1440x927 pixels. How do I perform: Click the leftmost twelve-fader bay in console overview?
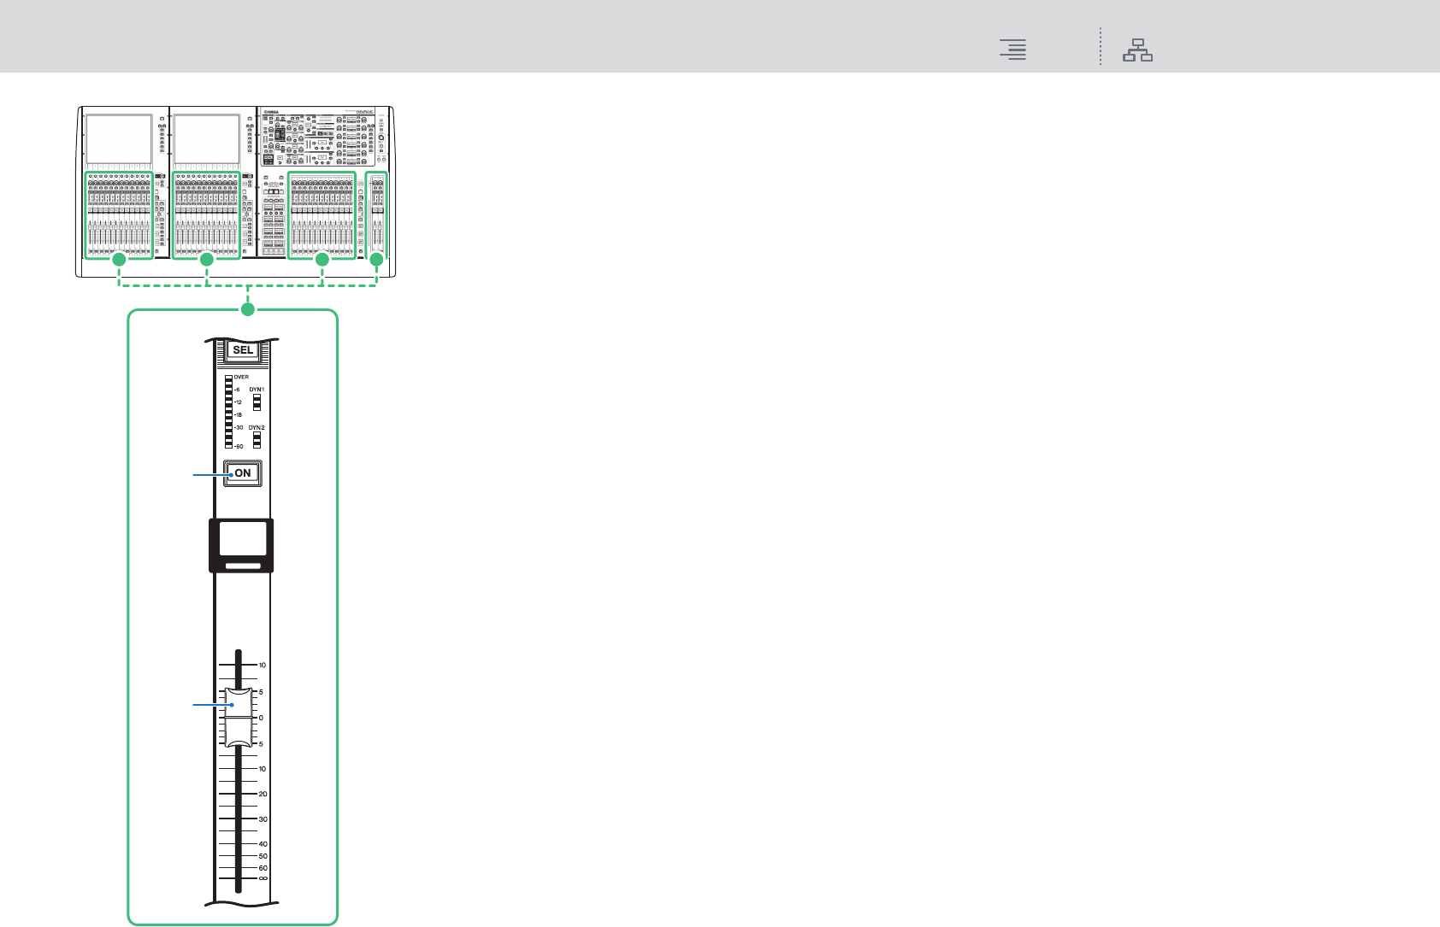pos(119,215)
